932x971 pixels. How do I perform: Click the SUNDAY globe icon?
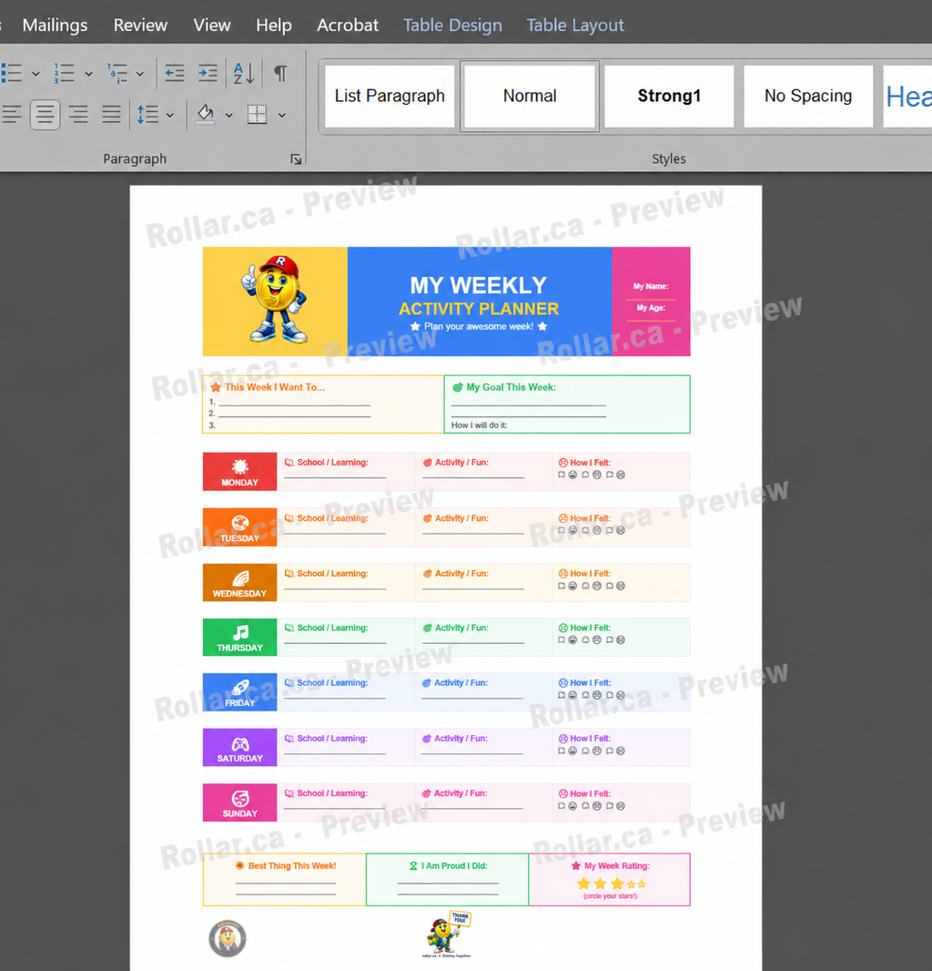240,798
